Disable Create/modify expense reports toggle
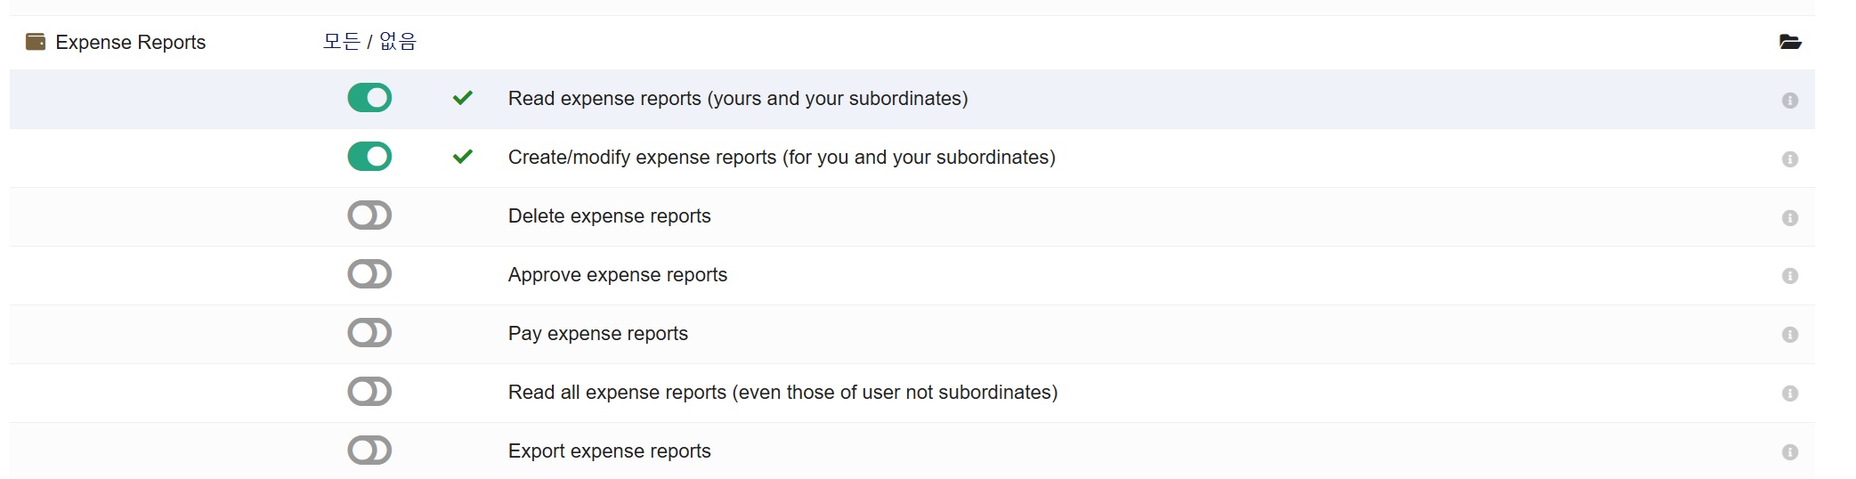Image resolution: width=1856 pixels, height=479 pixels. [x=369, y=157]
